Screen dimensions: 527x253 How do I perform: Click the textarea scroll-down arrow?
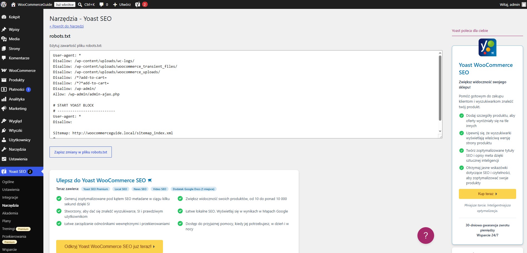pos(440,131)
